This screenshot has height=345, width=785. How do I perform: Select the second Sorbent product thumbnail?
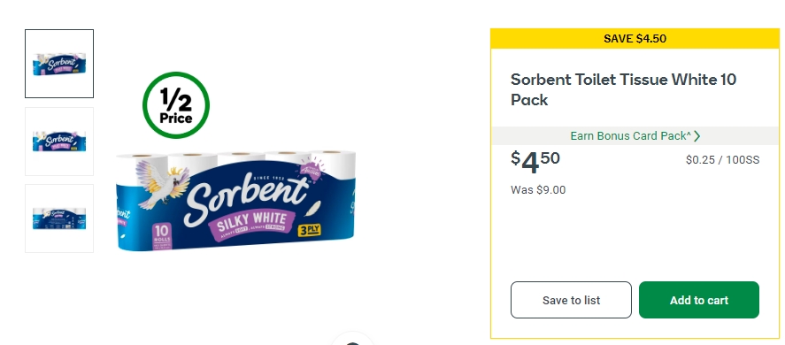tap(59, 142)
